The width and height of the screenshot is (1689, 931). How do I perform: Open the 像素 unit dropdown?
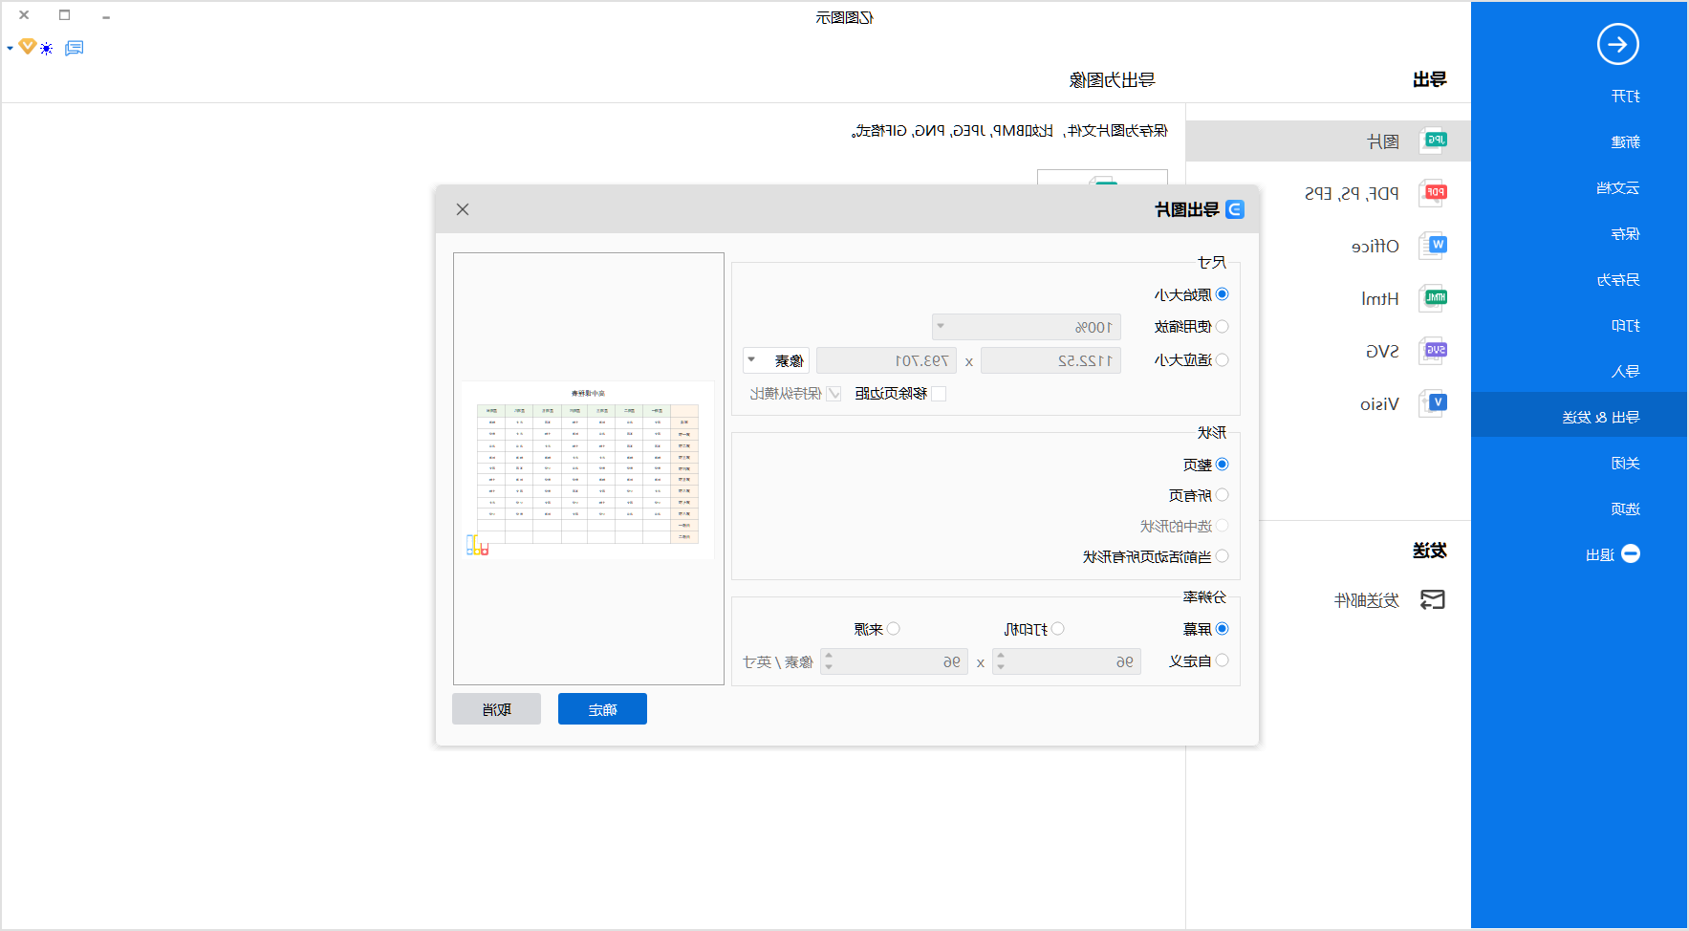pos(776,360)
